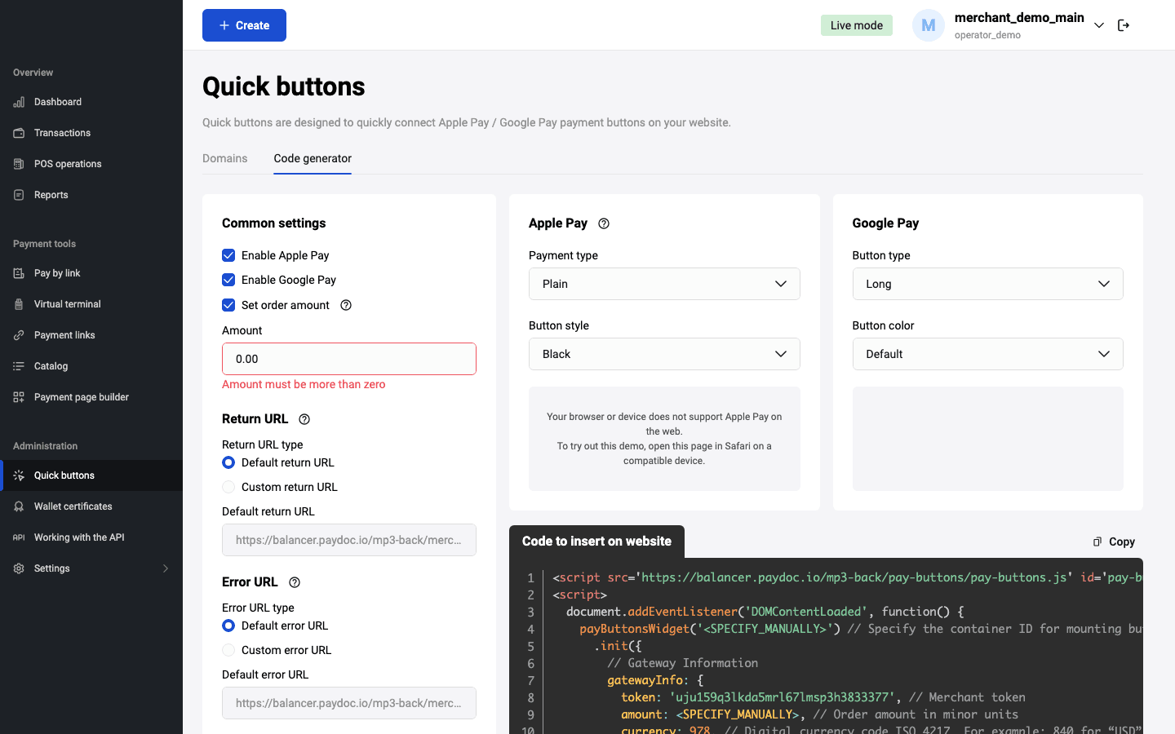Click the Quick buttons sidebar icon
Screen dimensions: 1175x734
[x=19, y=475]
